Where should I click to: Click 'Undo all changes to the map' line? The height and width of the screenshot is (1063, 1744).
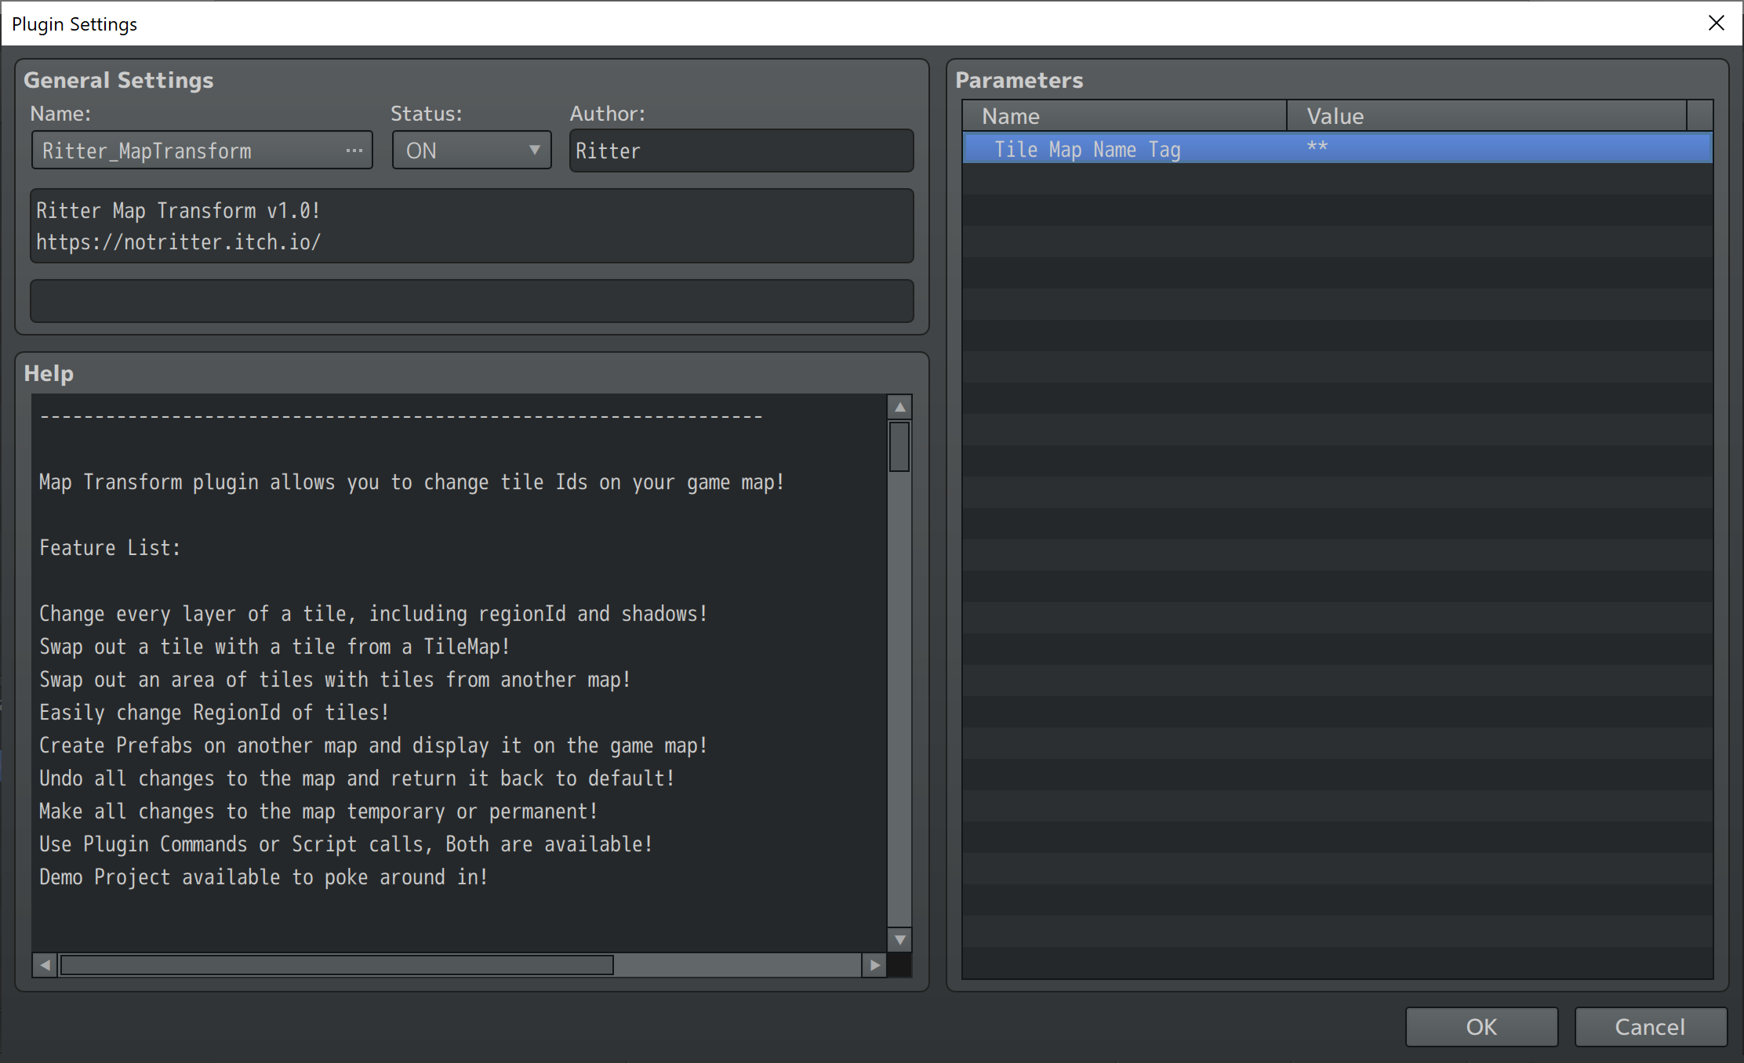point(357,778)
